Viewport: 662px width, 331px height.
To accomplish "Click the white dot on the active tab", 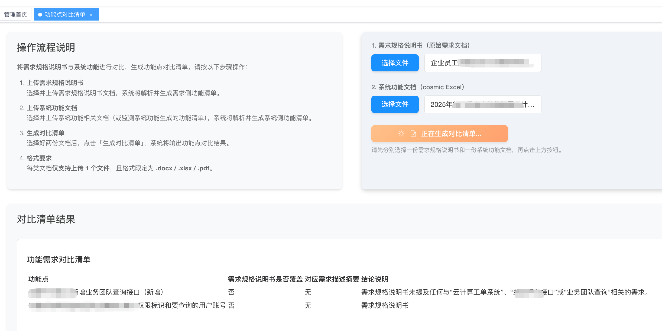I will pos(40,15).
